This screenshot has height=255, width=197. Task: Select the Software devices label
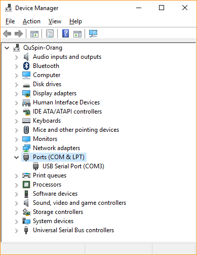pyautogui.click(x=55, y=194)
